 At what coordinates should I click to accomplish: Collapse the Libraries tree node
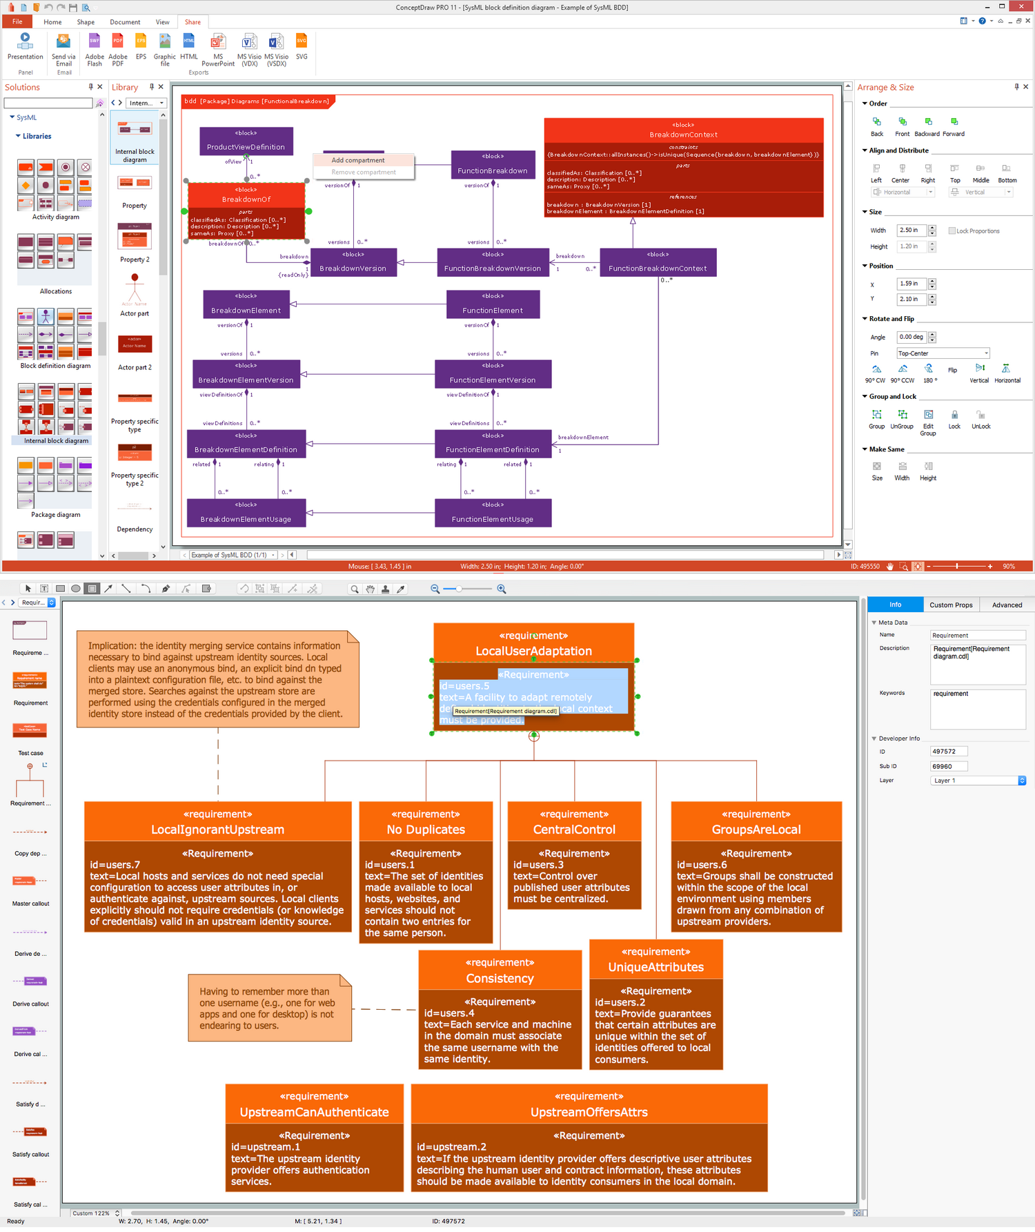click(18, 136)
